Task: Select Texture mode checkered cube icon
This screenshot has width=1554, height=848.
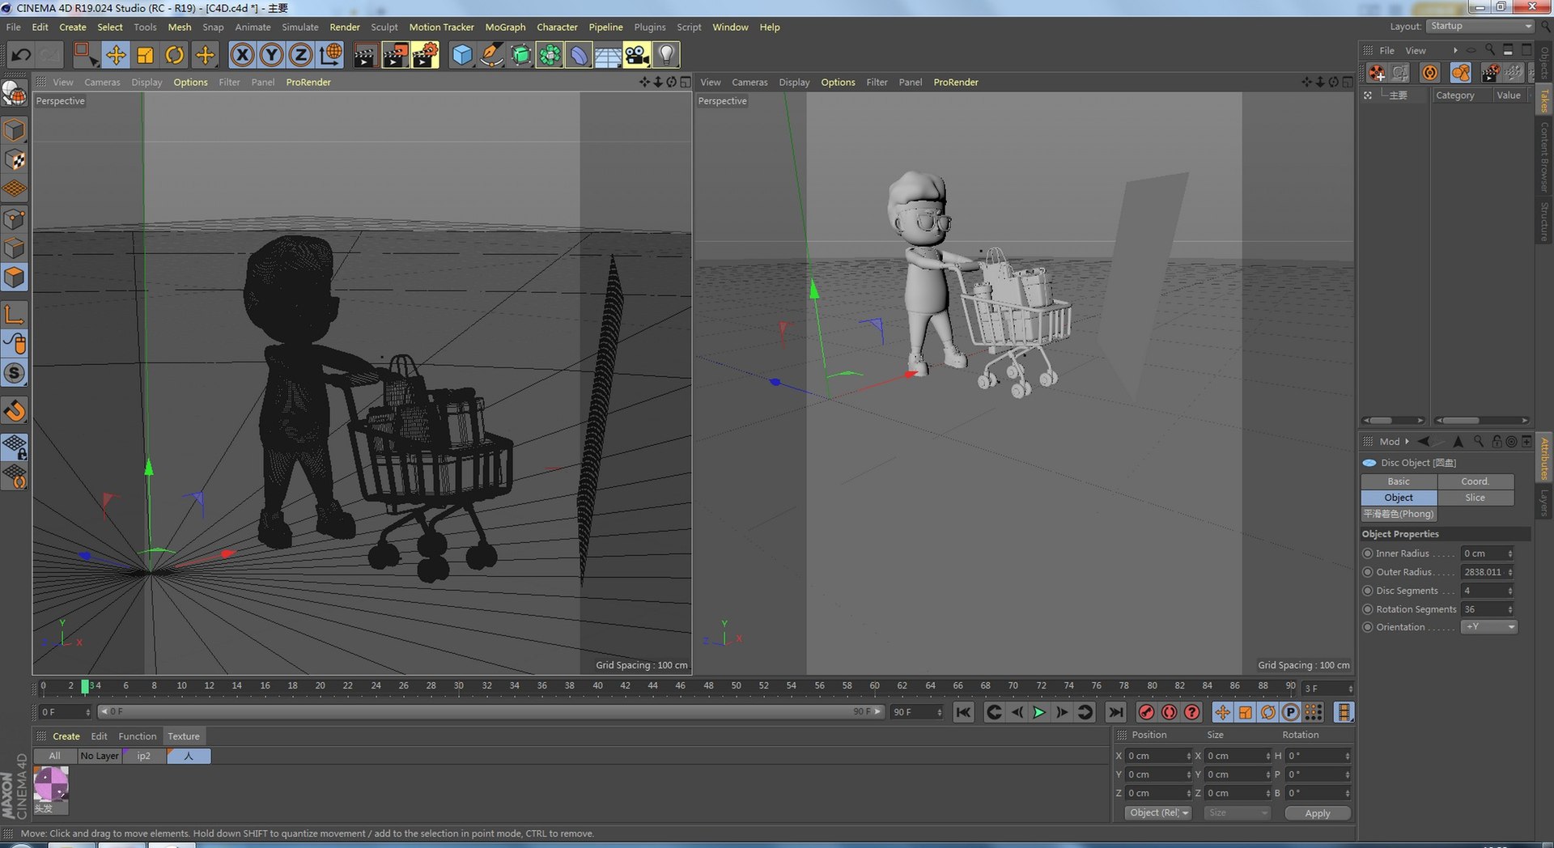Action: pos(15,159)
